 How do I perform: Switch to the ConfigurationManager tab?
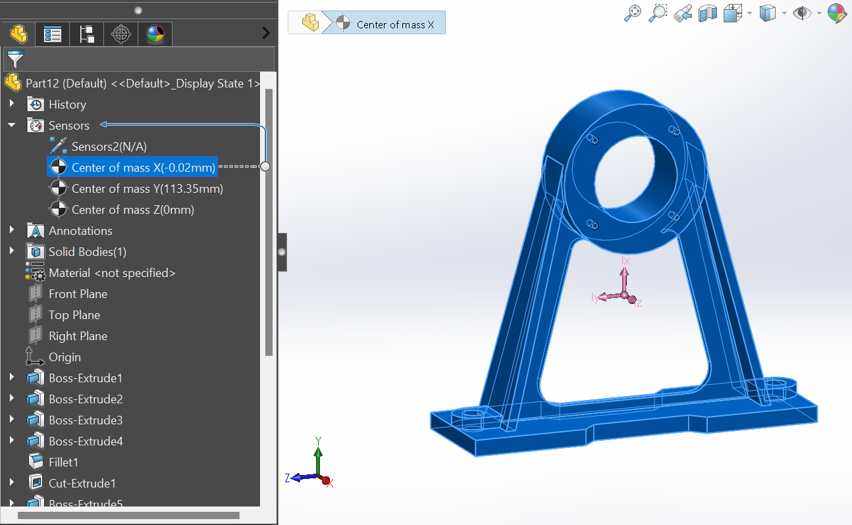[x=87, y=34]
